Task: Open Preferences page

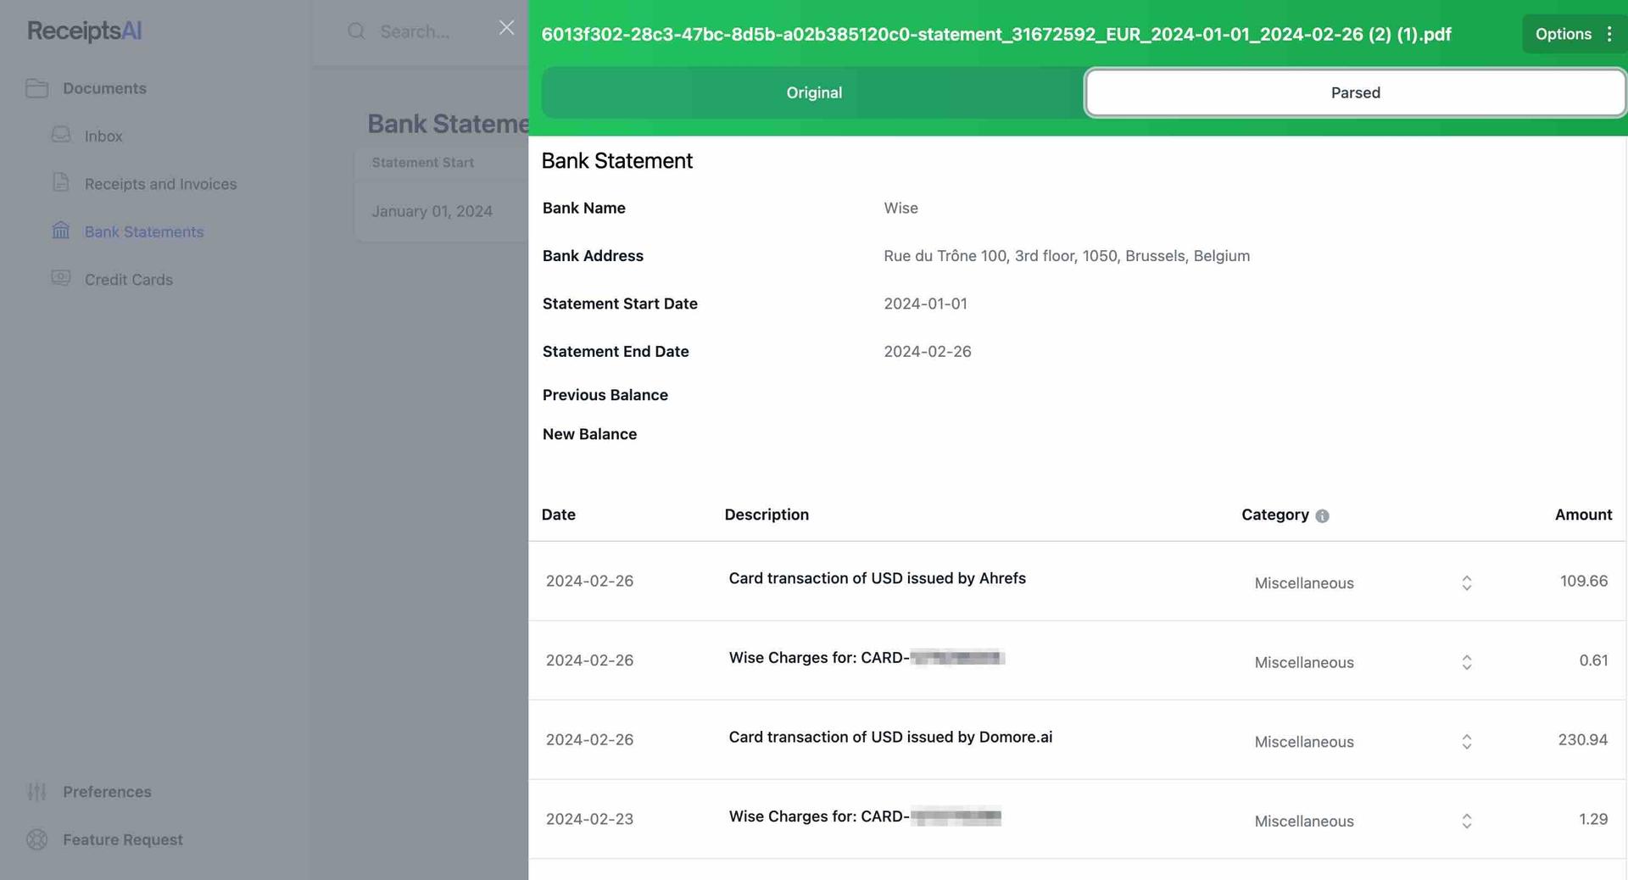Action: pos(107,792)
